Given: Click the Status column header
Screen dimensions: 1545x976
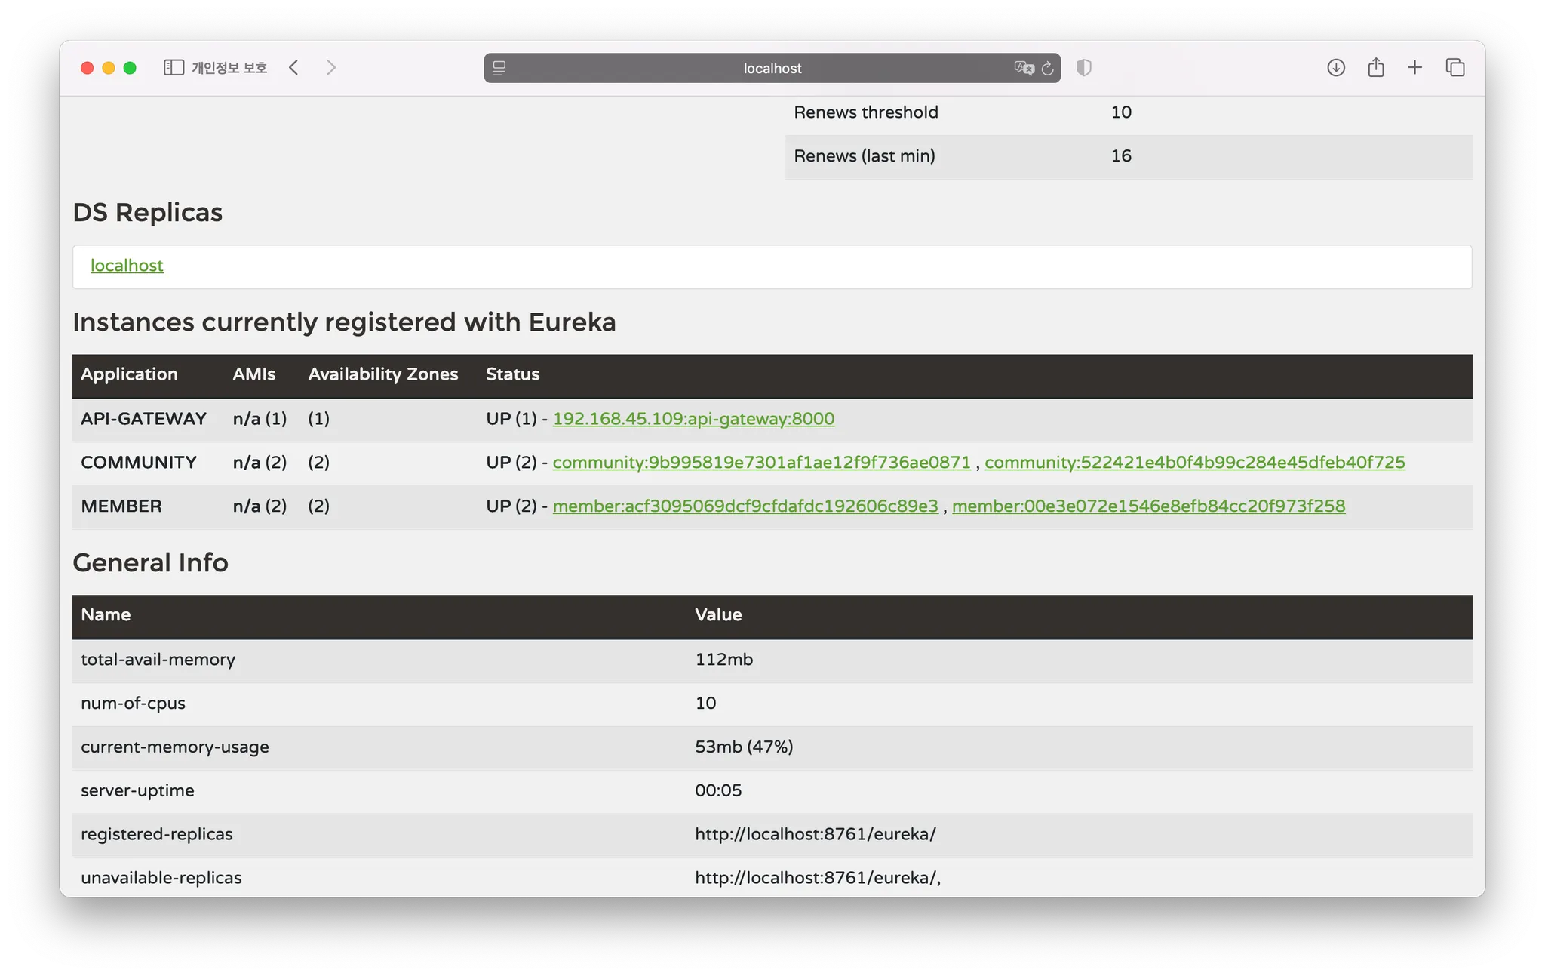Looking at the screenshot, I should 513,374.
